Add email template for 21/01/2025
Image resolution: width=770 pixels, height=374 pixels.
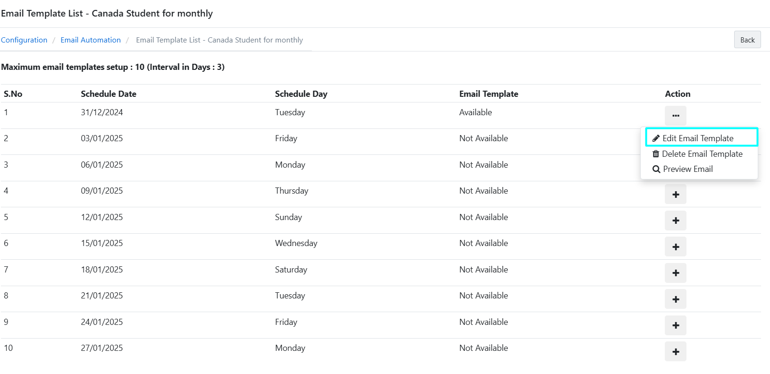point(676,299)
